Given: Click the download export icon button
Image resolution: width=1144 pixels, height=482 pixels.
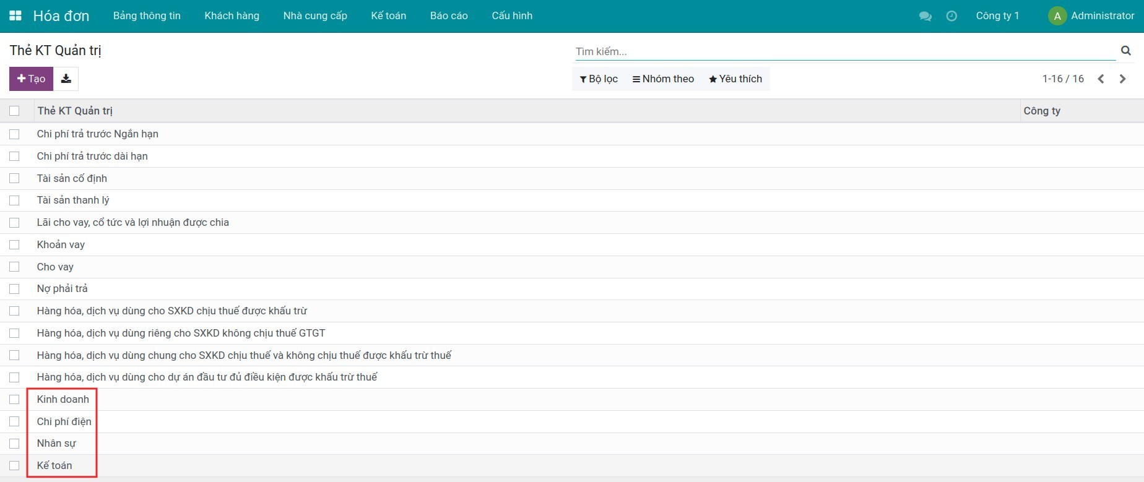Looking at the screenshot, I should pyautogui.click(x=66, y=79).
